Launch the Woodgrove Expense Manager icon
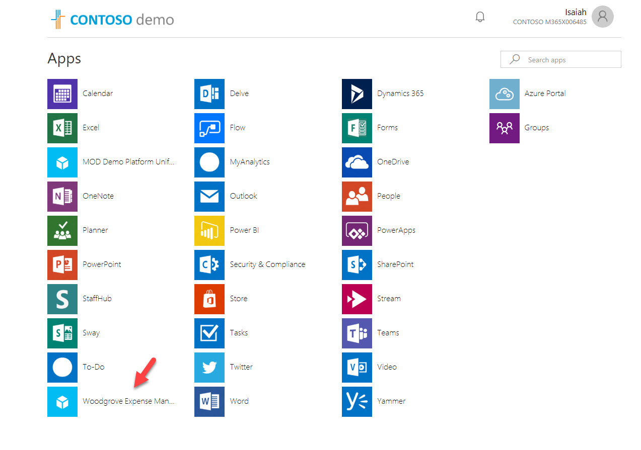Viewport: 641px width, 450px height. [62, 401]
